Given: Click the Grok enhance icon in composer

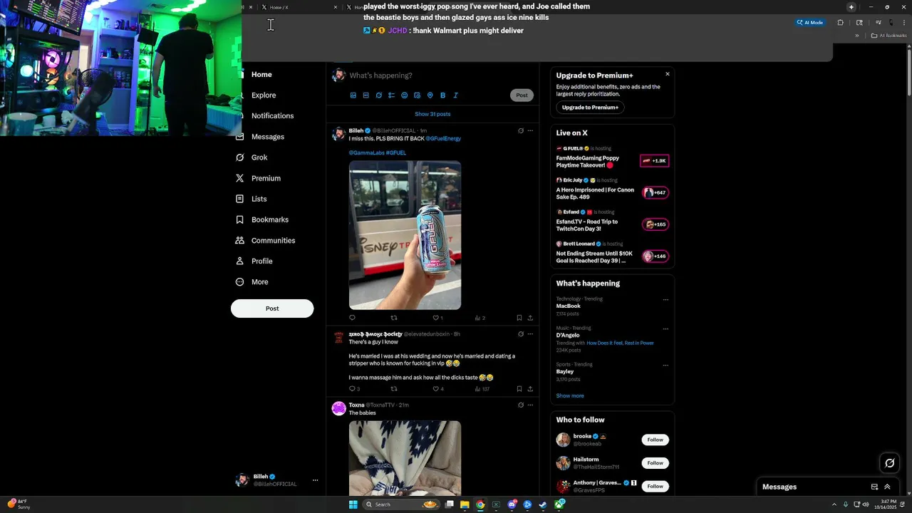Looking at the screenshot, I should [x=379, y=95].
